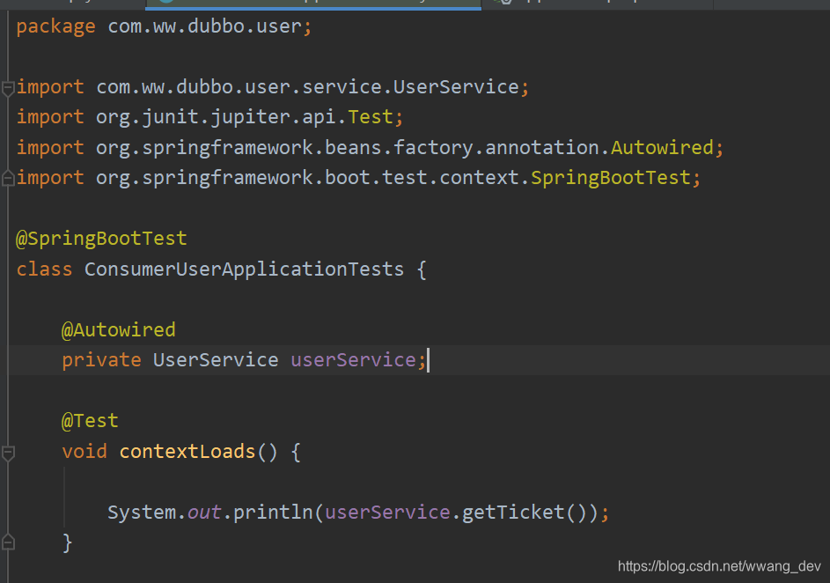Click 'com.ww.dubbo.user' in package declaration

pyautogui.click(x=204, y=26)
